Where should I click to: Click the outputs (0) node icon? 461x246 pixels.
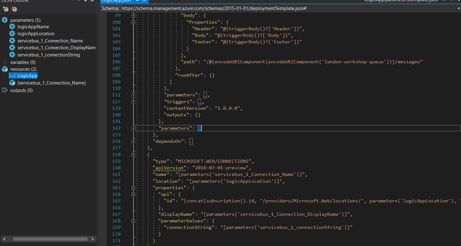(5, 90)
